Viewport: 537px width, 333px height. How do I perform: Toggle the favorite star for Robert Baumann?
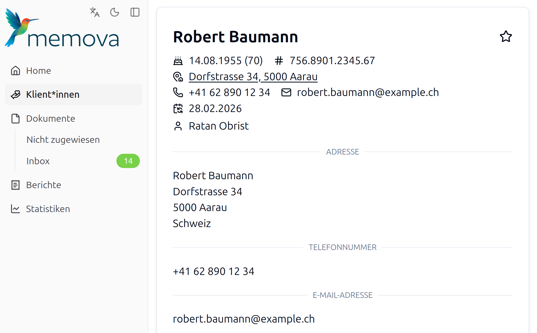[505, 36]
